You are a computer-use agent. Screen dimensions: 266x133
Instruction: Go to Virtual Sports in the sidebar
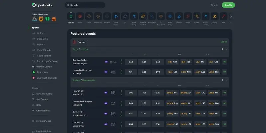coord(44,50)
